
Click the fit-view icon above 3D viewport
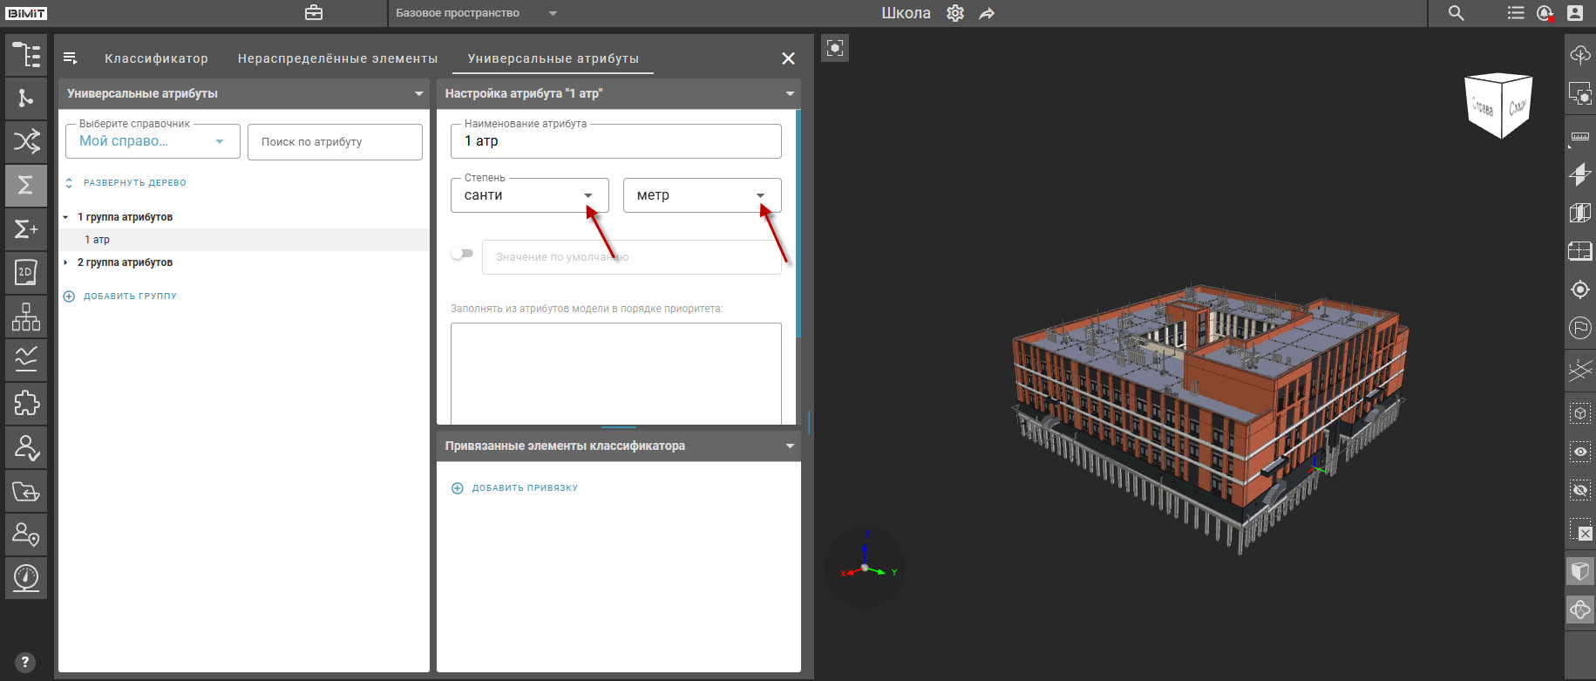click(835, 48)
